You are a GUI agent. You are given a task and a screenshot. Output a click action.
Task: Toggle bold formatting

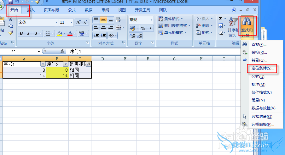click(x=21, y=33)
